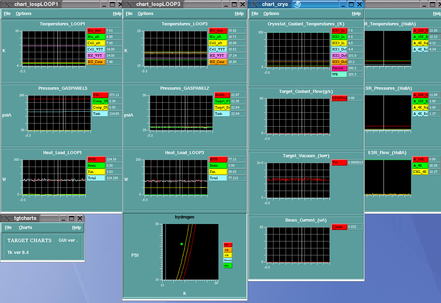This screenshot has height=303, width=441.
Task: Open Options menu in chart_loopLOOP3 window
Action: (146, 14)
